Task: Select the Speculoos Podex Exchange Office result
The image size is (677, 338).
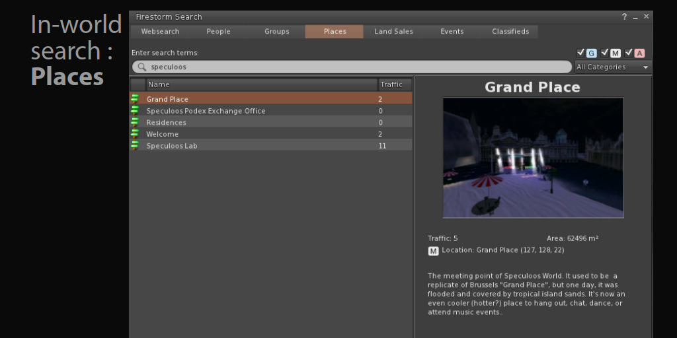Action: tap(271, 110)
